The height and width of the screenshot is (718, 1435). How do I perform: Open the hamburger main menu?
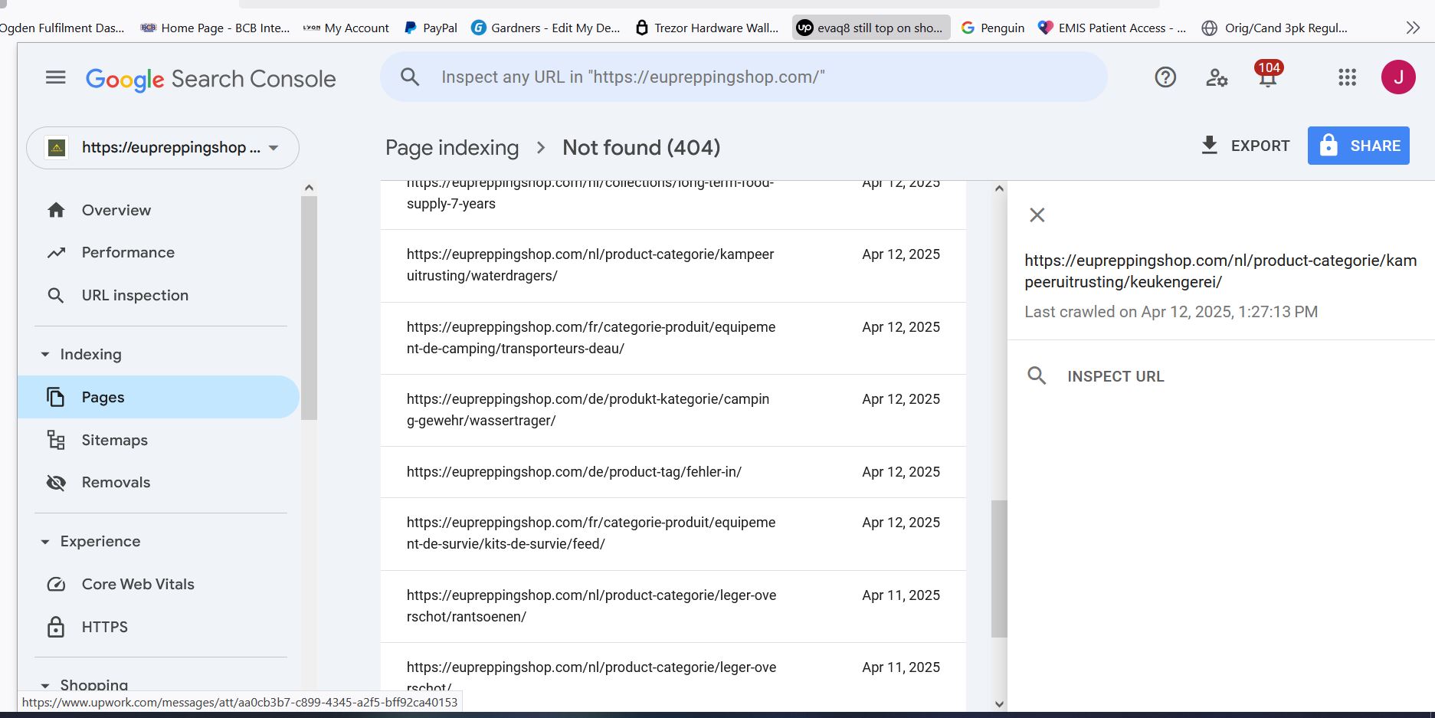[x=55, y=77]
